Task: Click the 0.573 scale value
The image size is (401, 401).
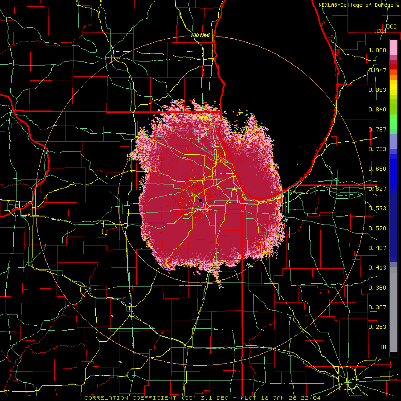Action: tap(377, 209)
